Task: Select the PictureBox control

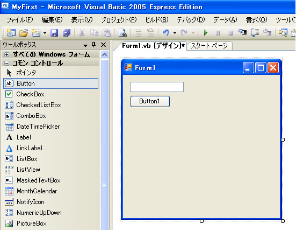Action: [50, 223]
